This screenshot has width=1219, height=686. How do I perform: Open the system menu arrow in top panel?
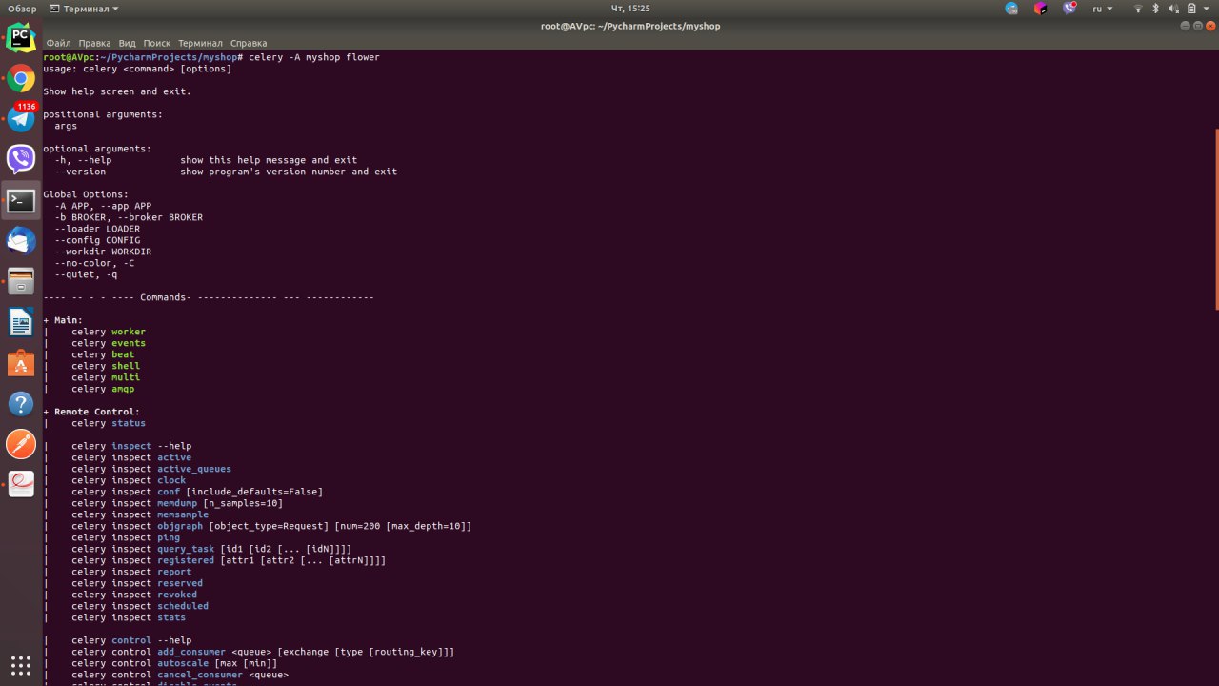coord(1206,9)
